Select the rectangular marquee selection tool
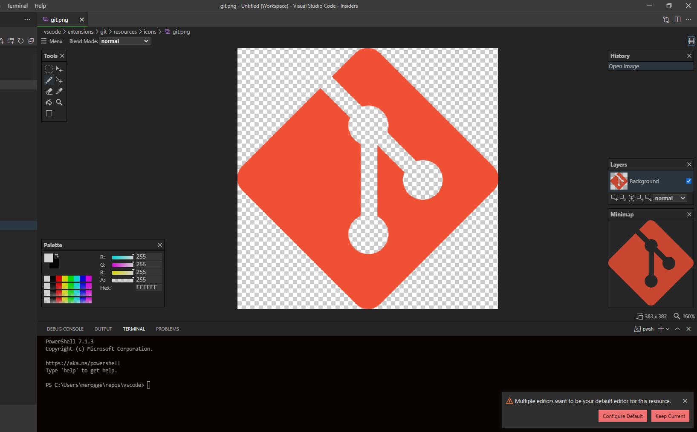 pos(49,69)
